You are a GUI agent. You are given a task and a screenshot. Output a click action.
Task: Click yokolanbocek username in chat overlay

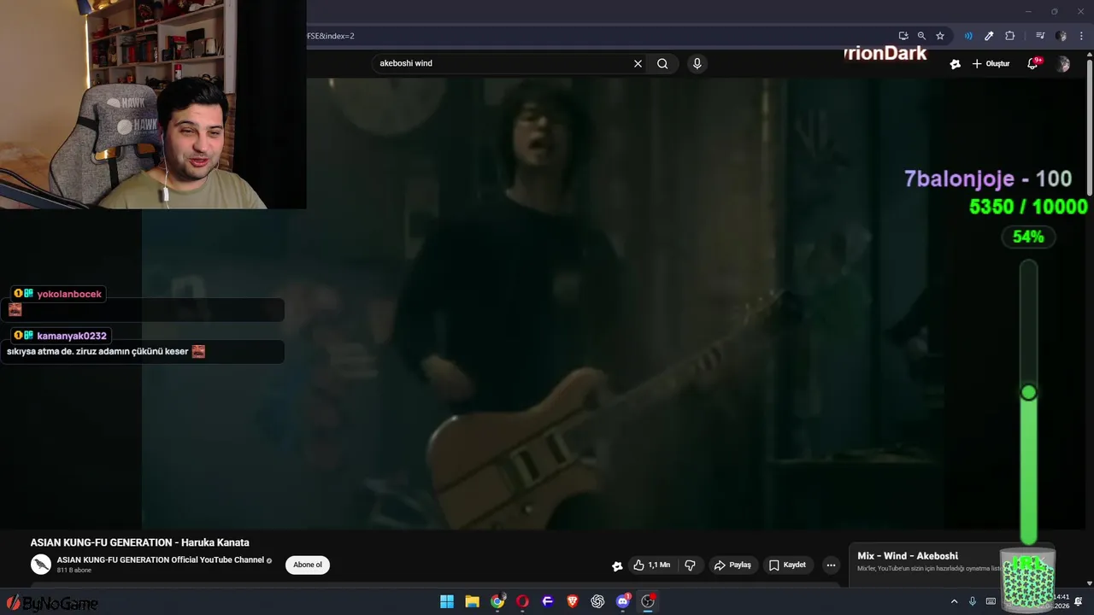[x=69, y=294]
